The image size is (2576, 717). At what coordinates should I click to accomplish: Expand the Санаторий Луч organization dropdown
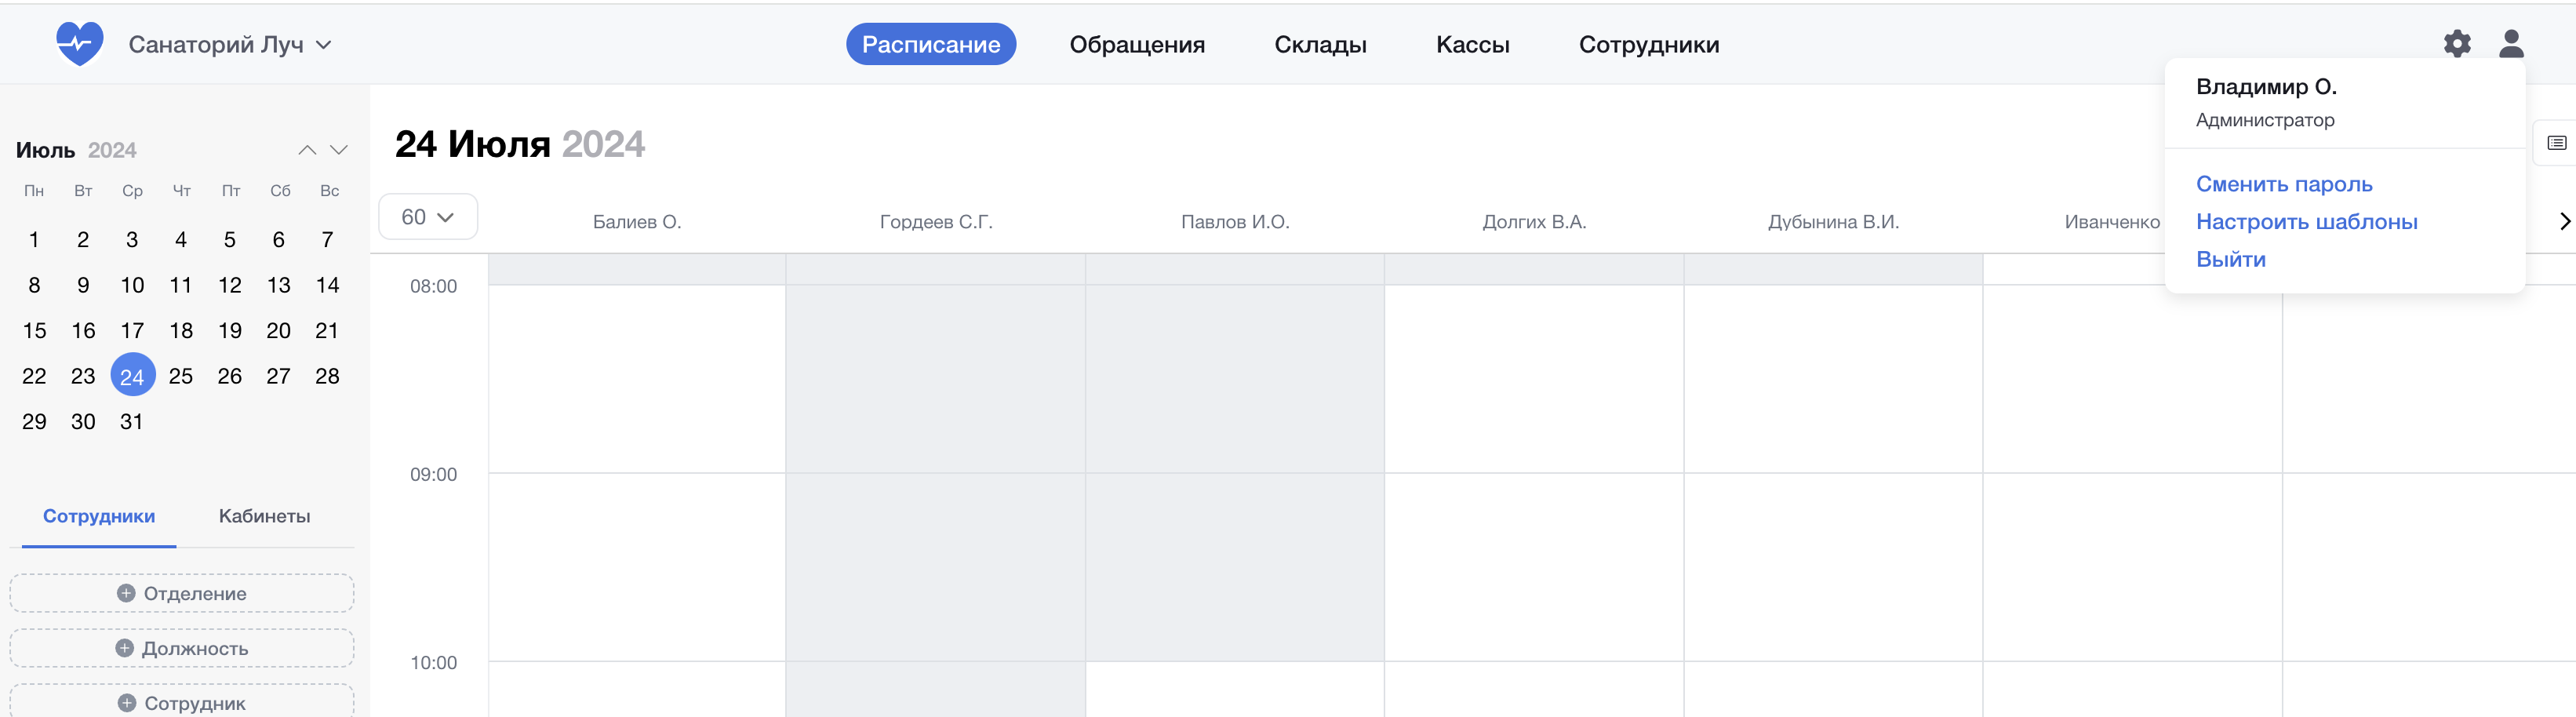click(x=230, y=44)
